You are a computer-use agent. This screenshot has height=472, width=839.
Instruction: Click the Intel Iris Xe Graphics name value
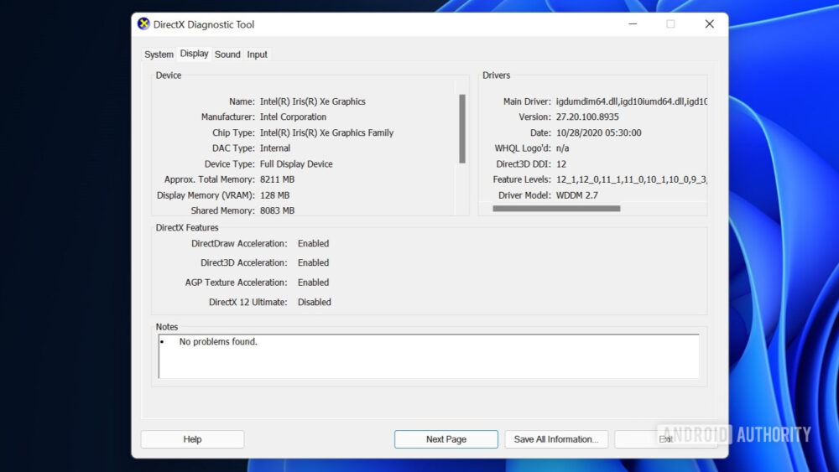click(312, 101)
